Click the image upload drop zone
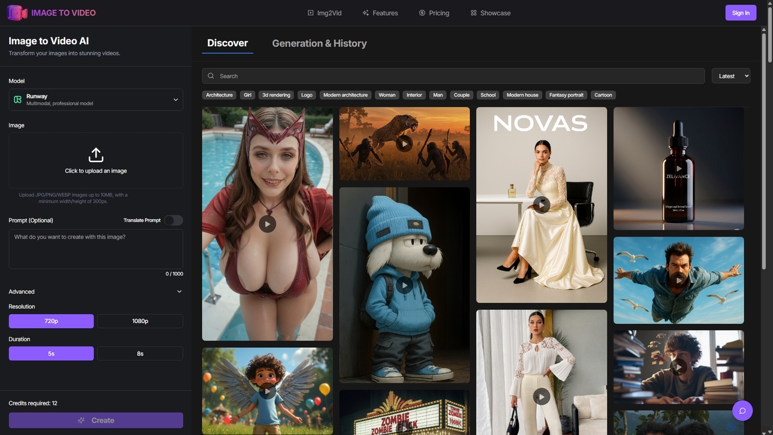 pos(96,161)
